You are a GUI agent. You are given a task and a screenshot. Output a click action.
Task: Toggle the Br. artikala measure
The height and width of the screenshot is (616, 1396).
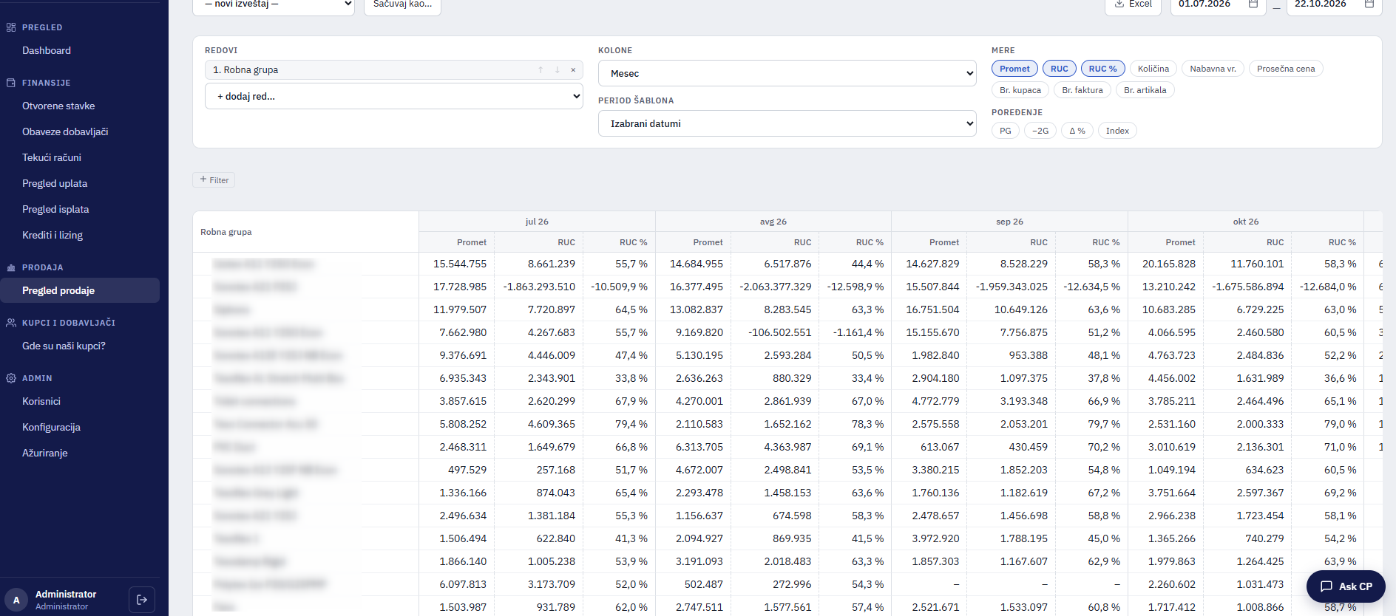pyautogui.click(x=1145, y=90)
